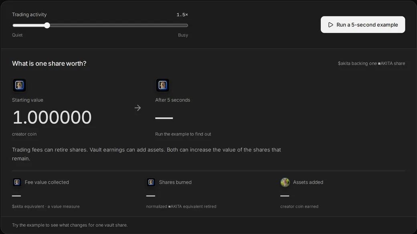Click the Starting value akita coin icon
Image resolution: width=417 pixels, height=234 pixels.
click(19, 85)
